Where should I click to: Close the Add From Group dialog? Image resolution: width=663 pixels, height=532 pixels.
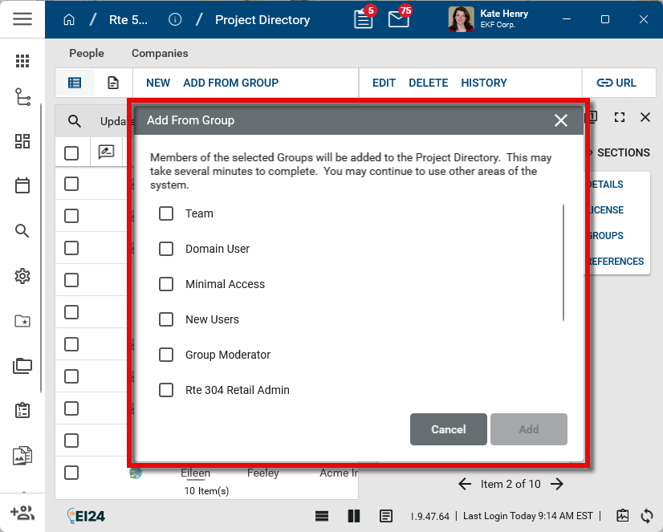coord(561,120)
